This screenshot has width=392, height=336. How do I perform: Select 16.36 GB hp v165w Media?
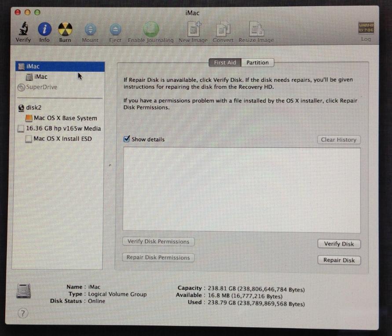click(x=60, y=128)
